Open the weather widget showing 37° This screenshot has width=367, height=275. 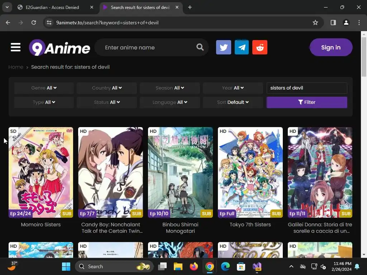12,266
